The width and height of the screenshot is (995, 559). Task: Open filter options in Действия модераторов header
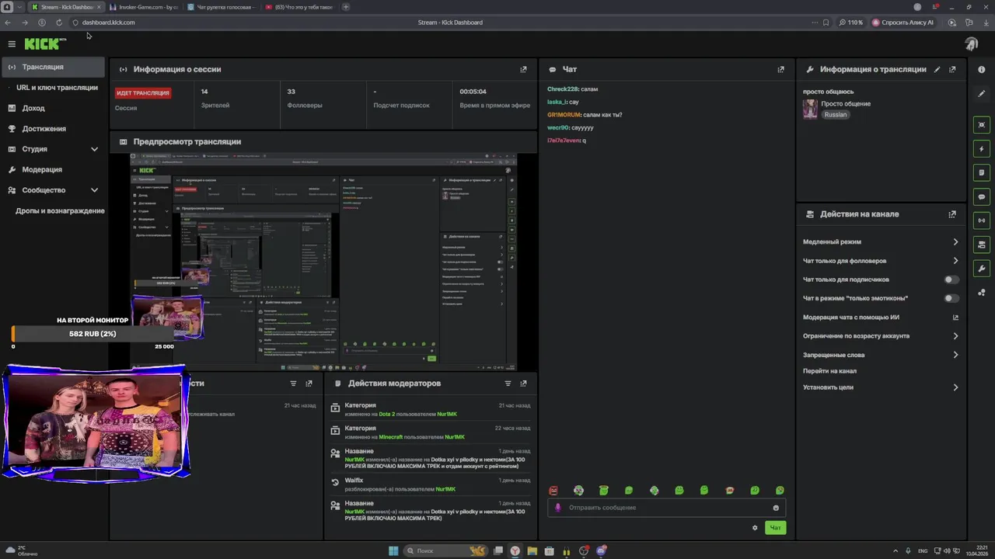(x=508, y=384)
